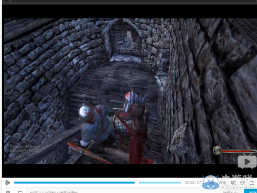Click the blue send danmaku button
The width and height of the screenshot is (257, 193).
click(251, 191)
